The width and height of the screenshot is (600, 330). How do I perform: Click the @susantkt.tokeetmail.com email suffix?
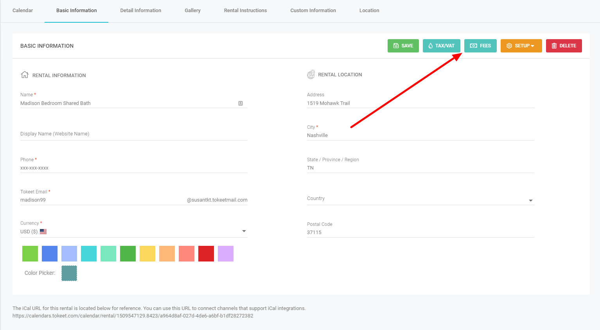(217, 200)
